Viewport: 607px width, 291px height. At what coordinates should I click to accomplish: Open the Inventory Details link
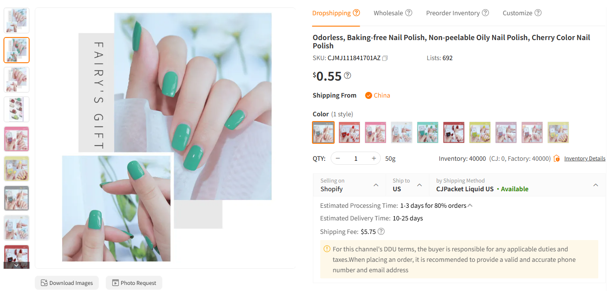584,159
